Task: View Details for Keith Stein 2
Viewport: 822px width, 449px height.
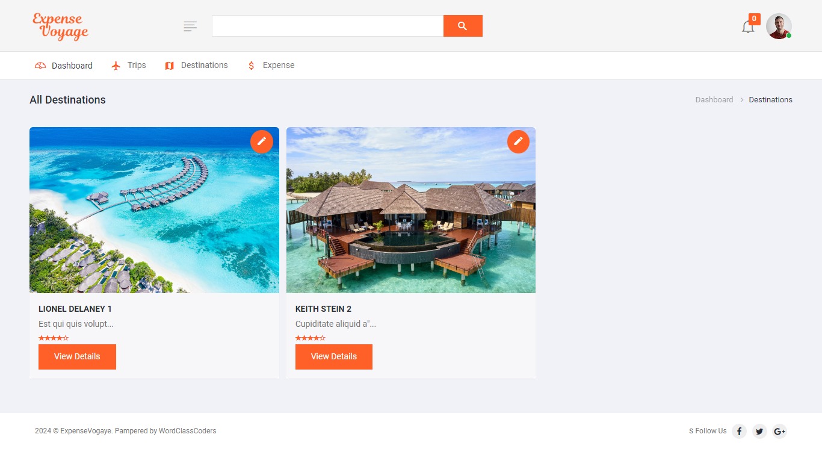Action: (x=334, y=357)
